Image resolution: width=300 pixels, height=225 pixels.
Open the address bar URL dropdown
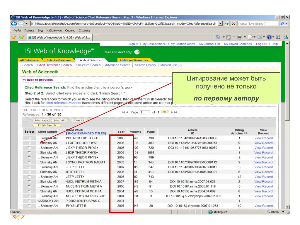click(x=221, y=23)
